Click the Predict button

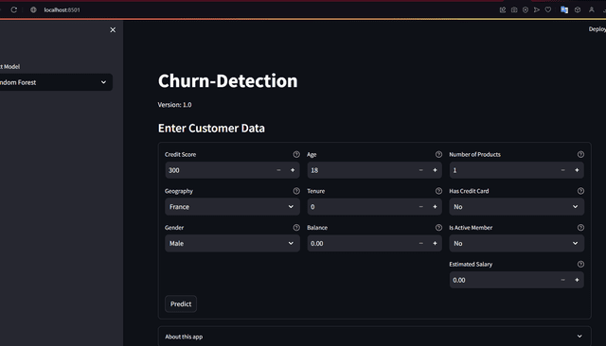click(181, 304)
